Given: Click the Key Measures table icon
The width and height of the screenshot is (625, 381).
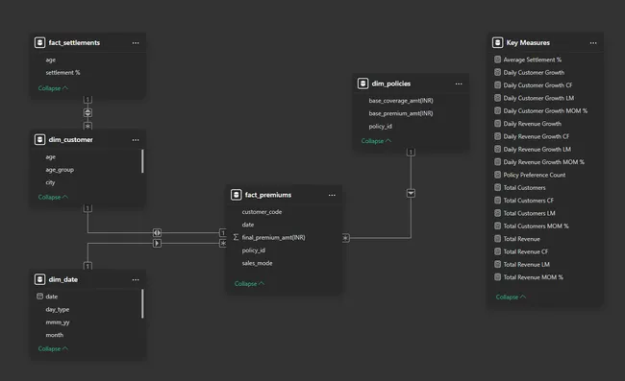Looking at the screenshot, I should [498, 42].
